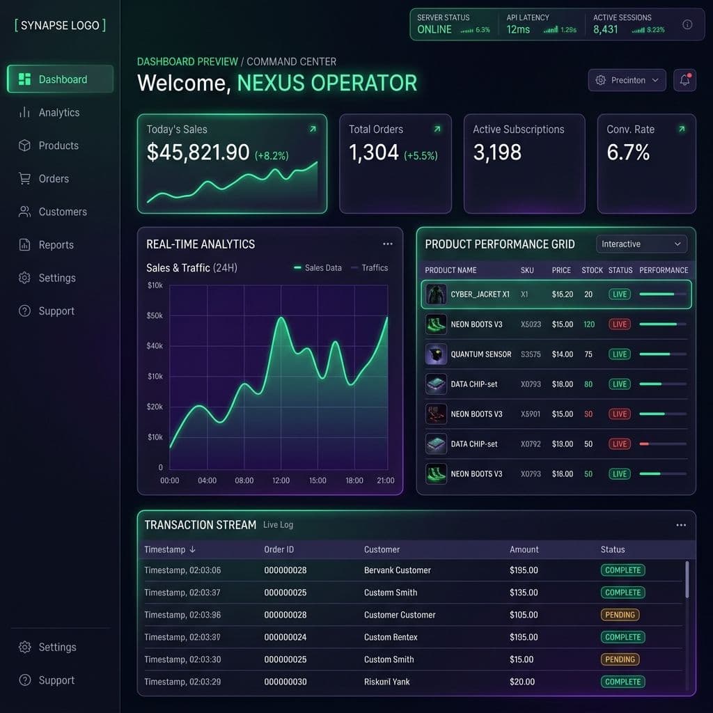
Task: Expand the Precinton user menu
Action: pos(626,79)
